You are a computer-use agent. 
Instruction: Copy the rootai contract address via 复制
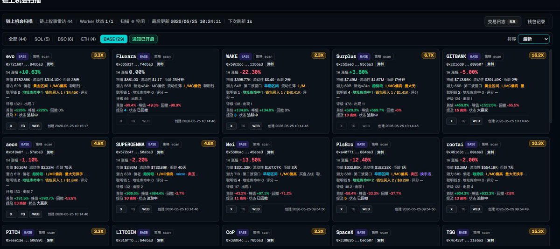pos(491,152)
